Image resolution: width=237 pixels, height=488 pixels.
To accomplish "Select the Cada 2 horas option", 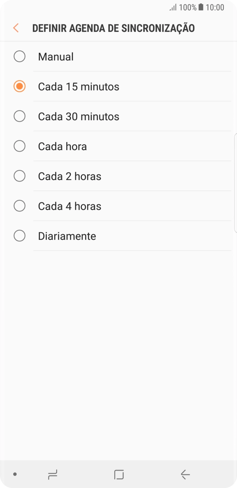I will click(19, 176).
